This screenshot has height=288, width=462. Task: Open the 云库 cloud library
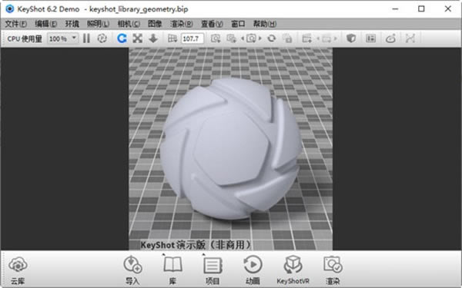18,270
